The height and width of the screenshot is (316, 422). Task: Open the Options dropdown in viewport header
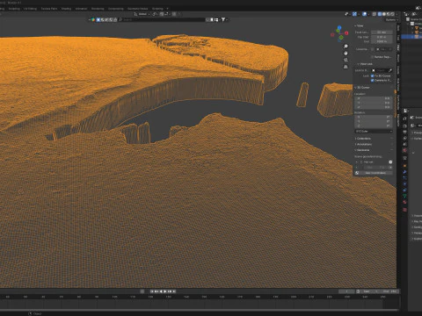(392, 19)
